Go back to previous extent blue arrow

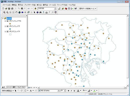(22, 12)
